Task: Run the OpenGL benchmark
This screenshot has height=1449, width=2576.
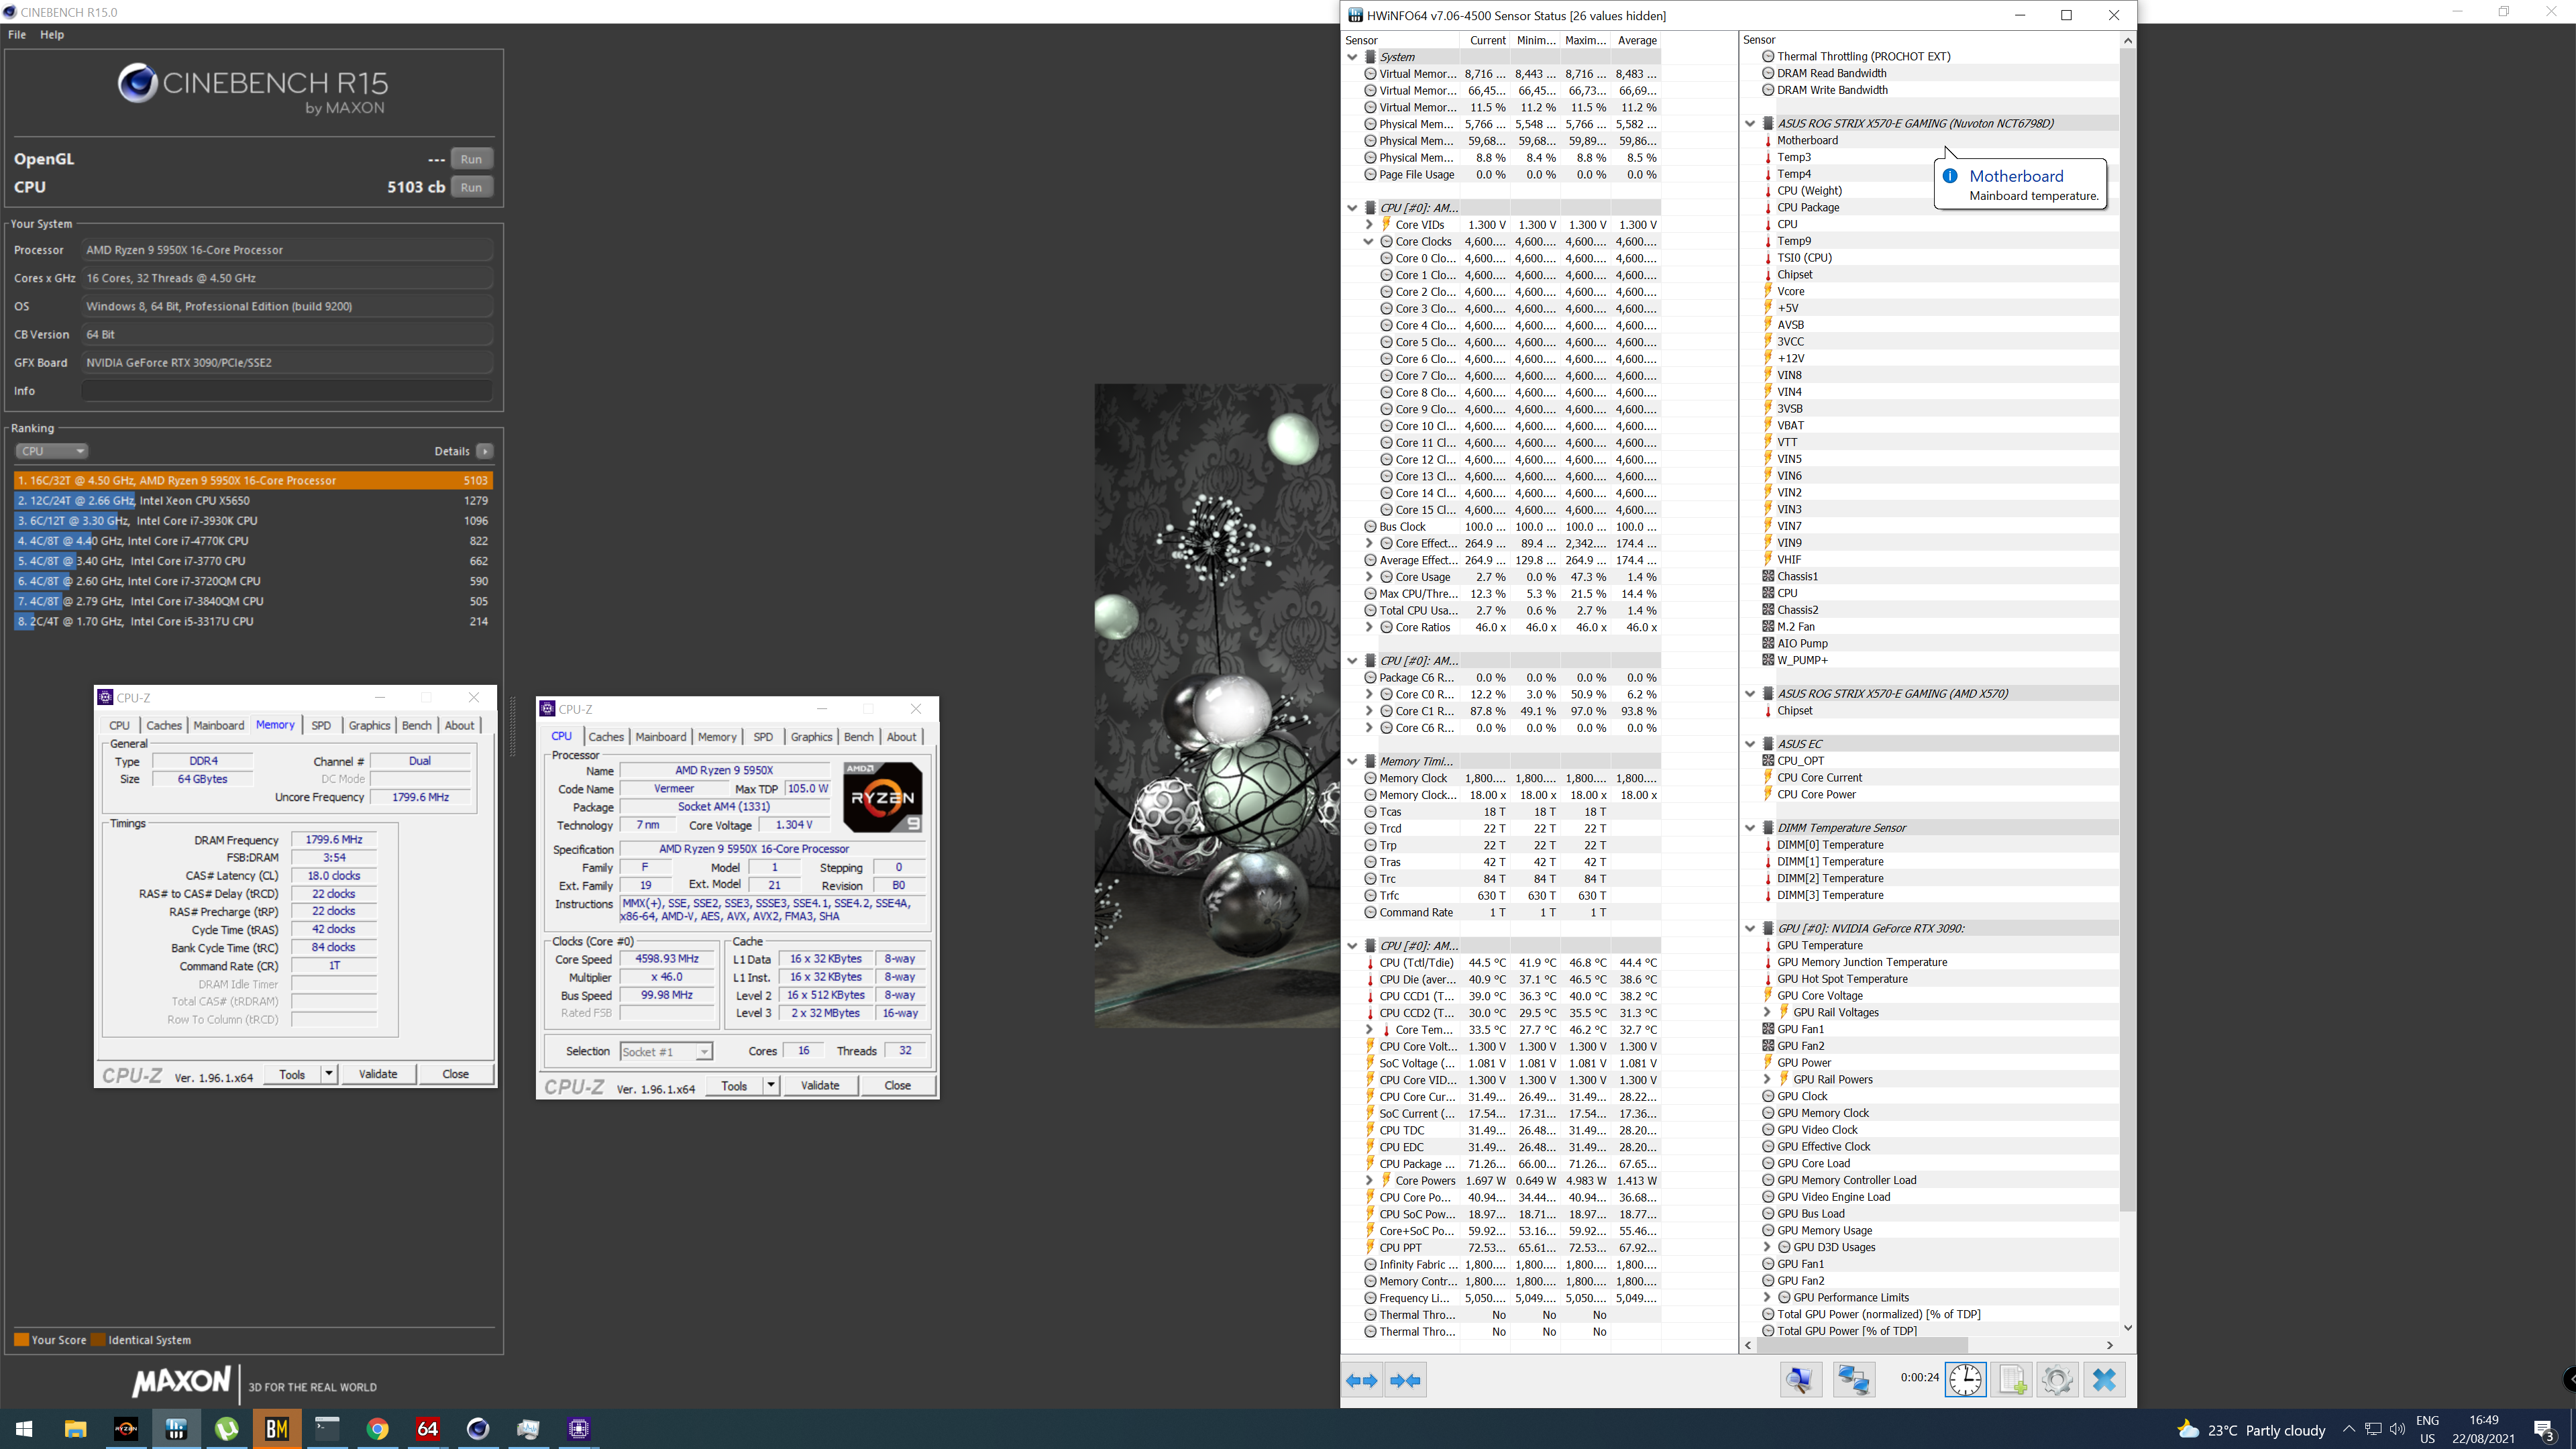Action: (x=471, y=159)
